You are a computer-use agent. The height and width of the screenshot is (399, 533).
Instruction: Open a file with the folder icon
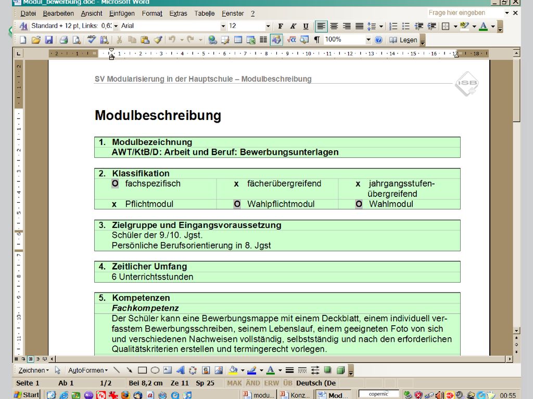[36, 40]
